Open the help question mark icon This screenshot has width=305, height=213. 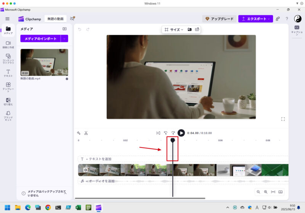[x=287, y=19]
